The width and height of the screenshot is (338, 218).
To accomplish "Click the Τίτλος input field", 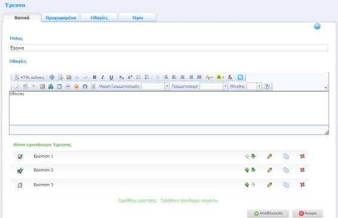I will coord(168,48).
